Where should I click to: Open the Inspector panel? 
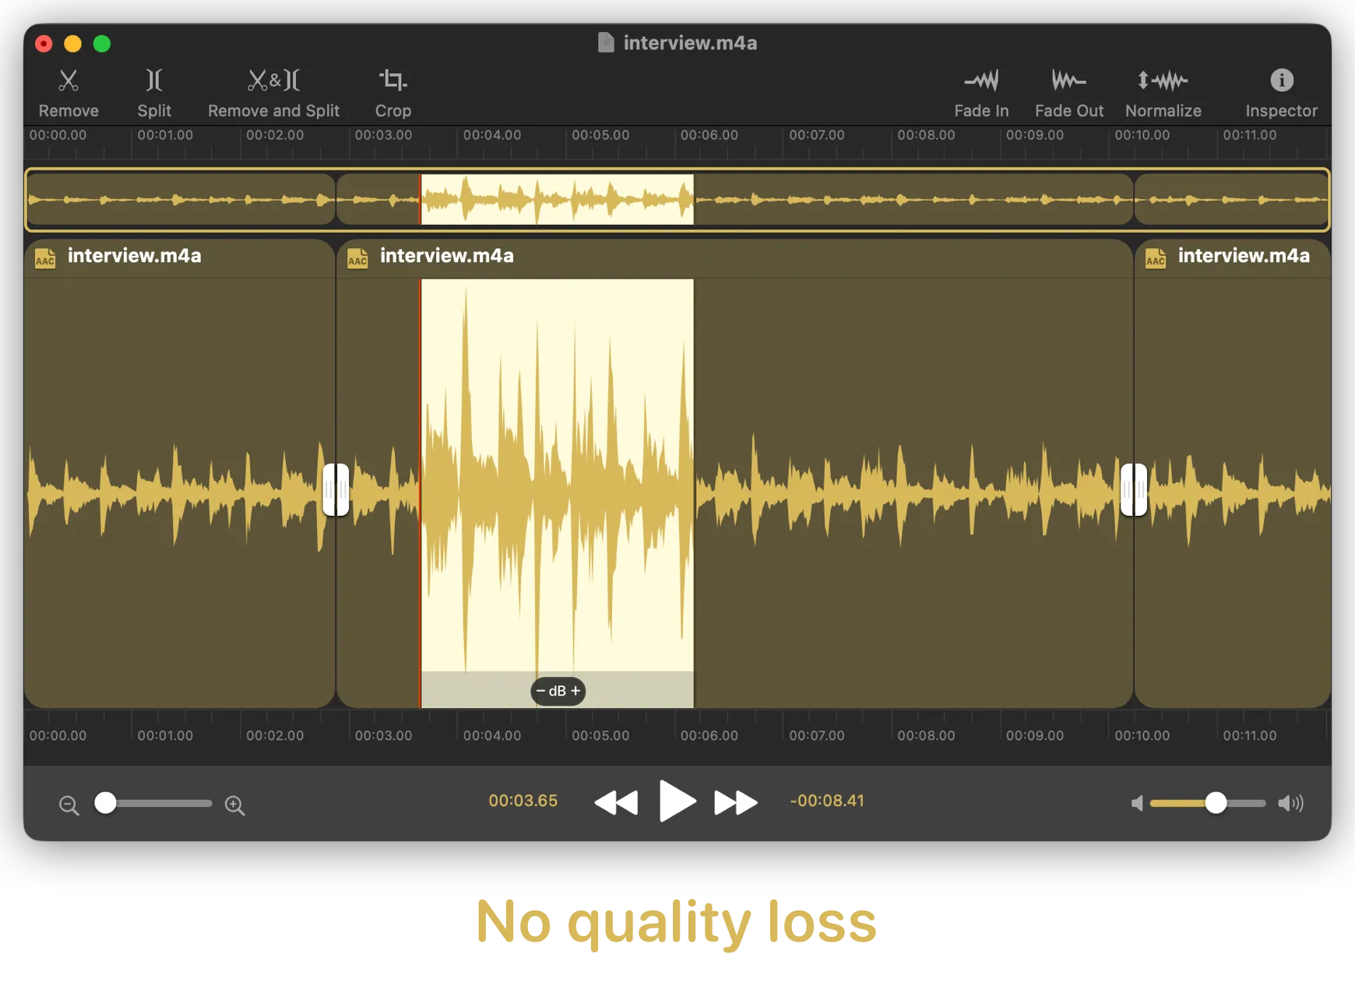click(x=1281, y=92)
